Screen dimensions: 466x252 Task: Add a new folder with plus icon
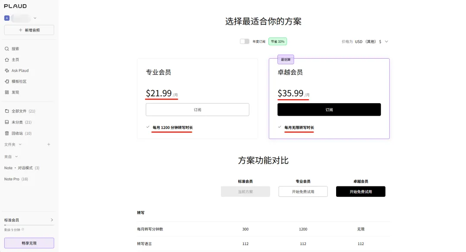[x=49, y=145]
